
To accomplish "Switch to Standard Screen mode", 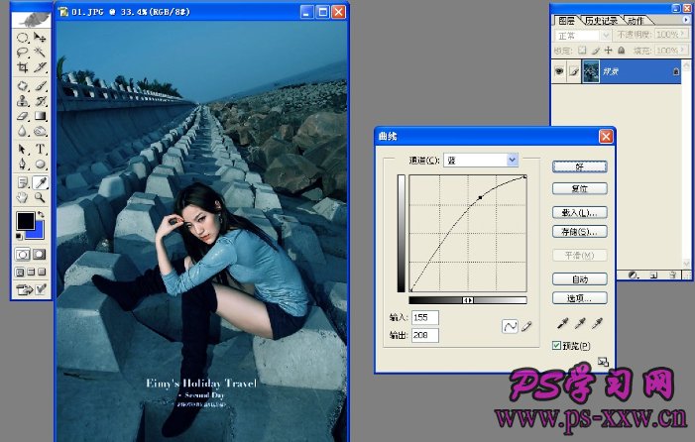I will pyautogui.click(x=20, y=272).
